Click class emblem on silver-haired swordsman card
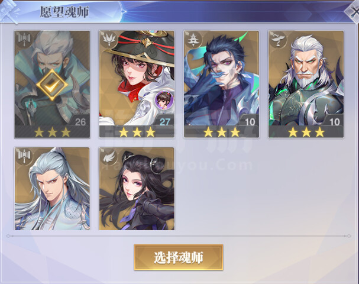The image size is (359, 284). [24, 157]
